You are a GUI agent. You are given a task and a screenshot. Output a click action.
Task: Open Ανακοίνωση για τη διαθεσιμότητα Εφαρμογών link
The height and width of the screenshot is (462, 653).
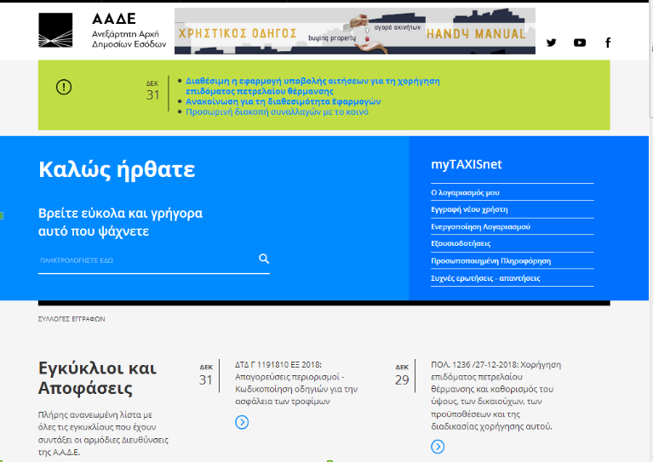tap(283, 101)
